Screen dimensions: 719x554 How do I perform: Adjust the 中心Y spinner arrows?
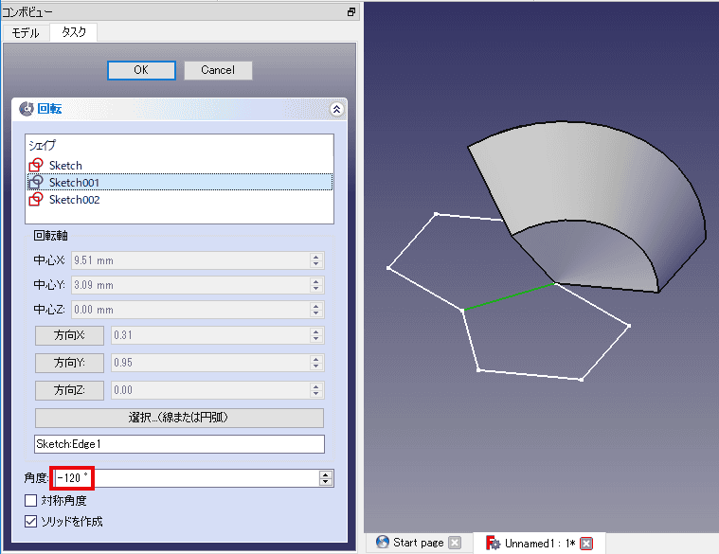[x=316, y=285]
